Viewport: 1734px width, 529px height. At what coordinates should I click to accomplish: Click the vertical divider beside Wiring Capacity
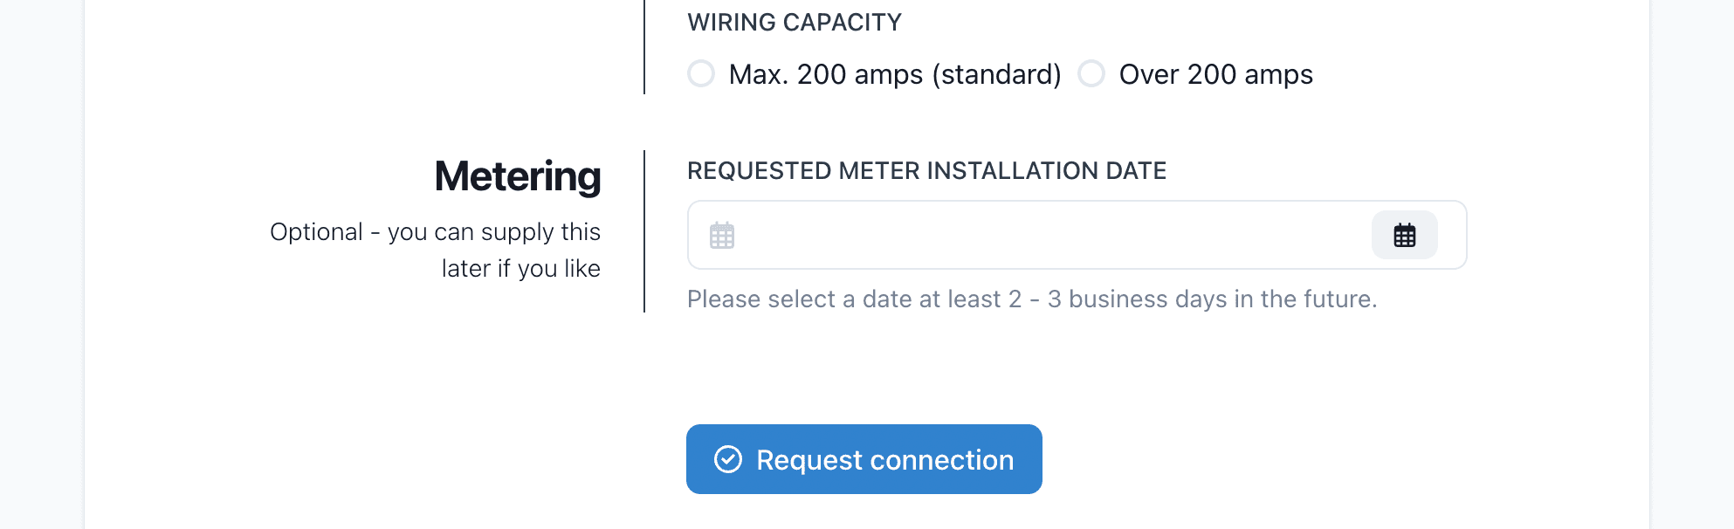pos(644,48)
